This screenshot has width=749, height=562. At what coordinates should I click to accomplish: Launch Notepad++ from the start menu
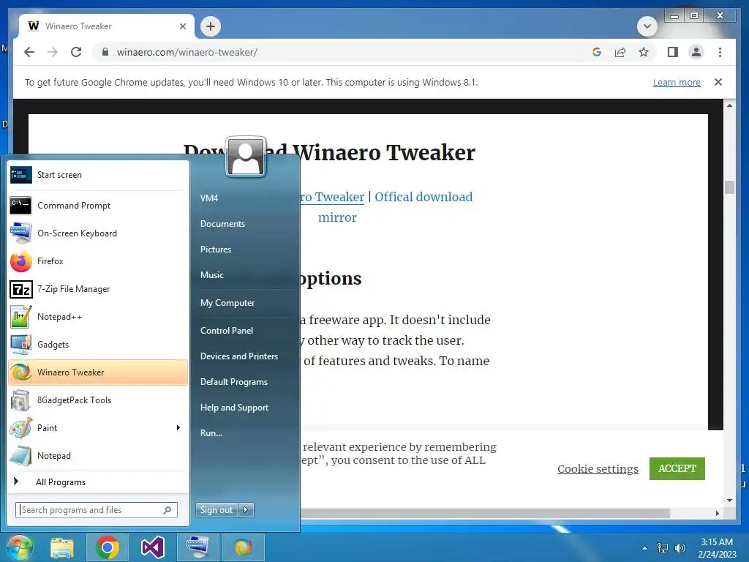(x=98, y=317)
